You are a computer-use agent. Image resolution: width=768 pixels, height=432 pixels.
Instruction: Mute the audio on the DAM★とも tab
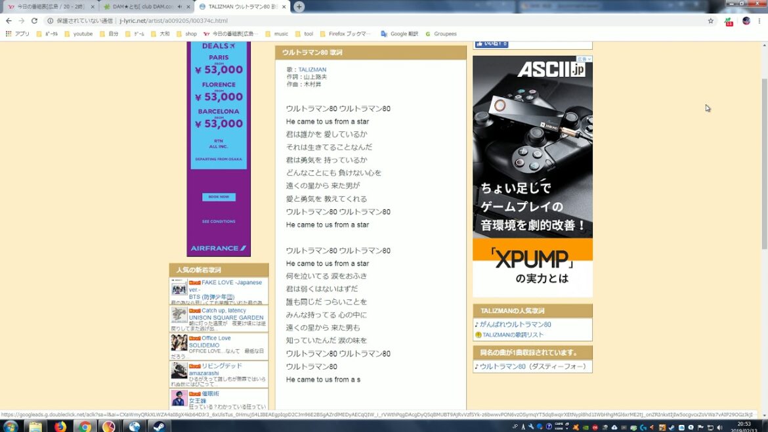pos(180,7)
